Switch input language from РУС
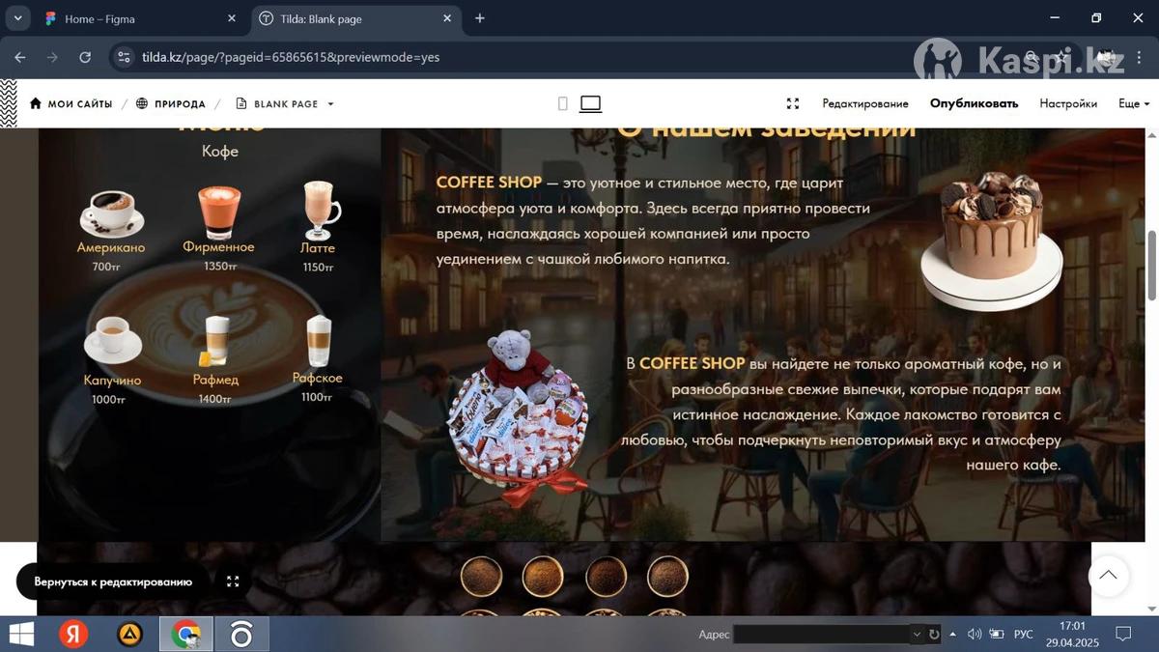 pyautogui.click(x=1024, y=635)
